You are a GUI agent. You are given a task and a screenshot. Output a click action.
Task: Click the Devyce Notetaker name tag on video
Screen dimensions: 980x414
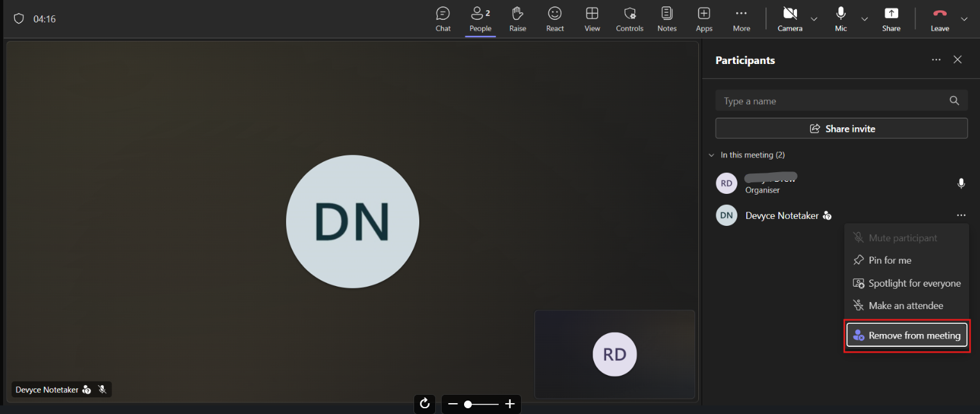(61, 390)
